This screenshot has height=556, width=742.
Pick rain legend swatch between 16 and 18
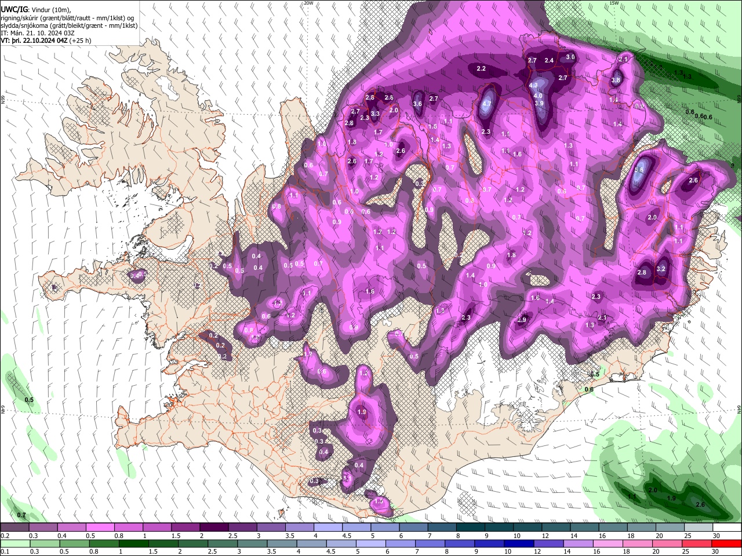(609, 543)
